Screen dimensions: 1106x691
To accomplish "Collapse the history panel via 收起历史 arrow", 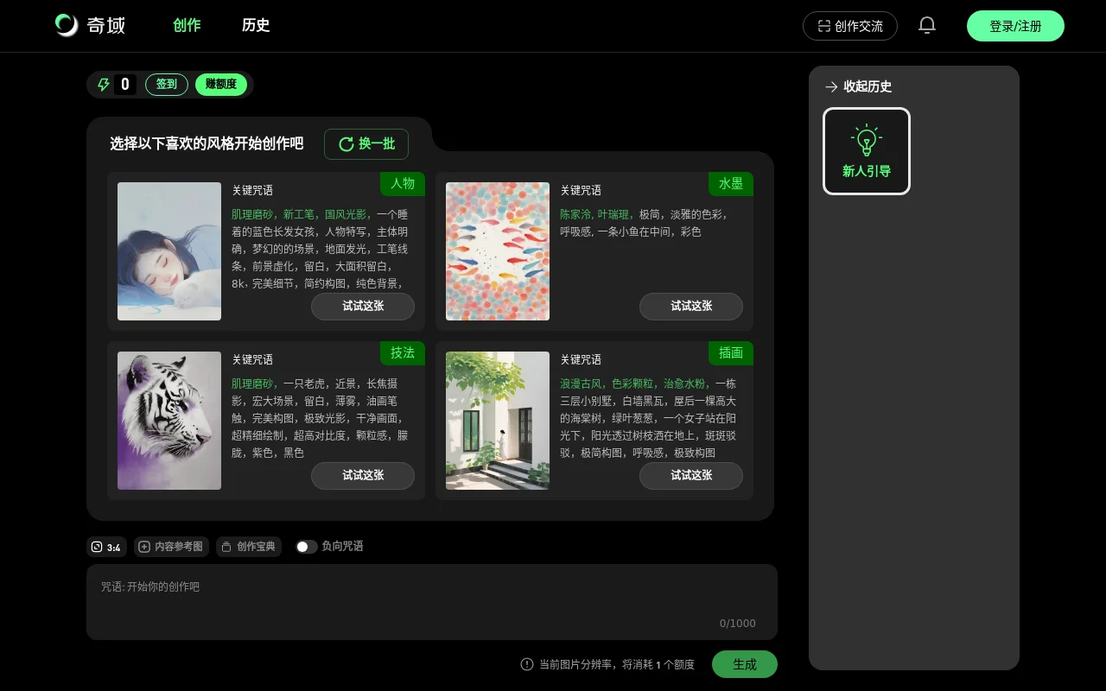I will coord(831,86).
